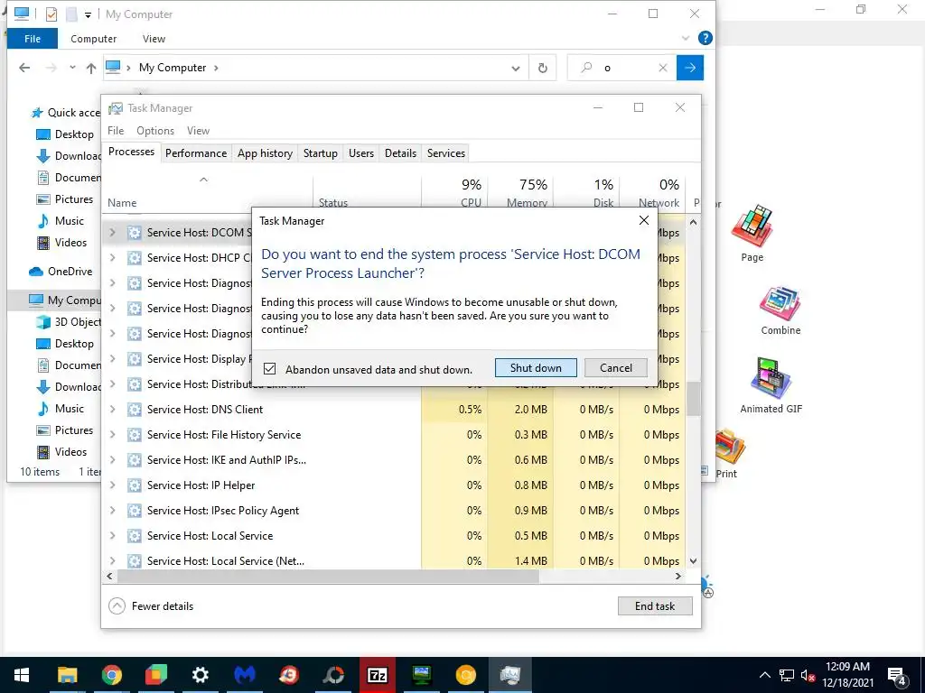Expand Service Host: IKE and AuthIP row

[x=113, y=459]
